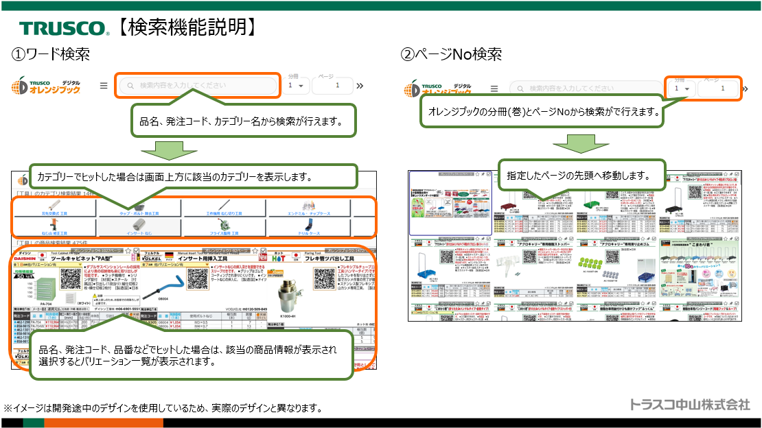Screen dimensions: 762x428
Task: Click the search field in page-No search header
Action: point(586,88)
